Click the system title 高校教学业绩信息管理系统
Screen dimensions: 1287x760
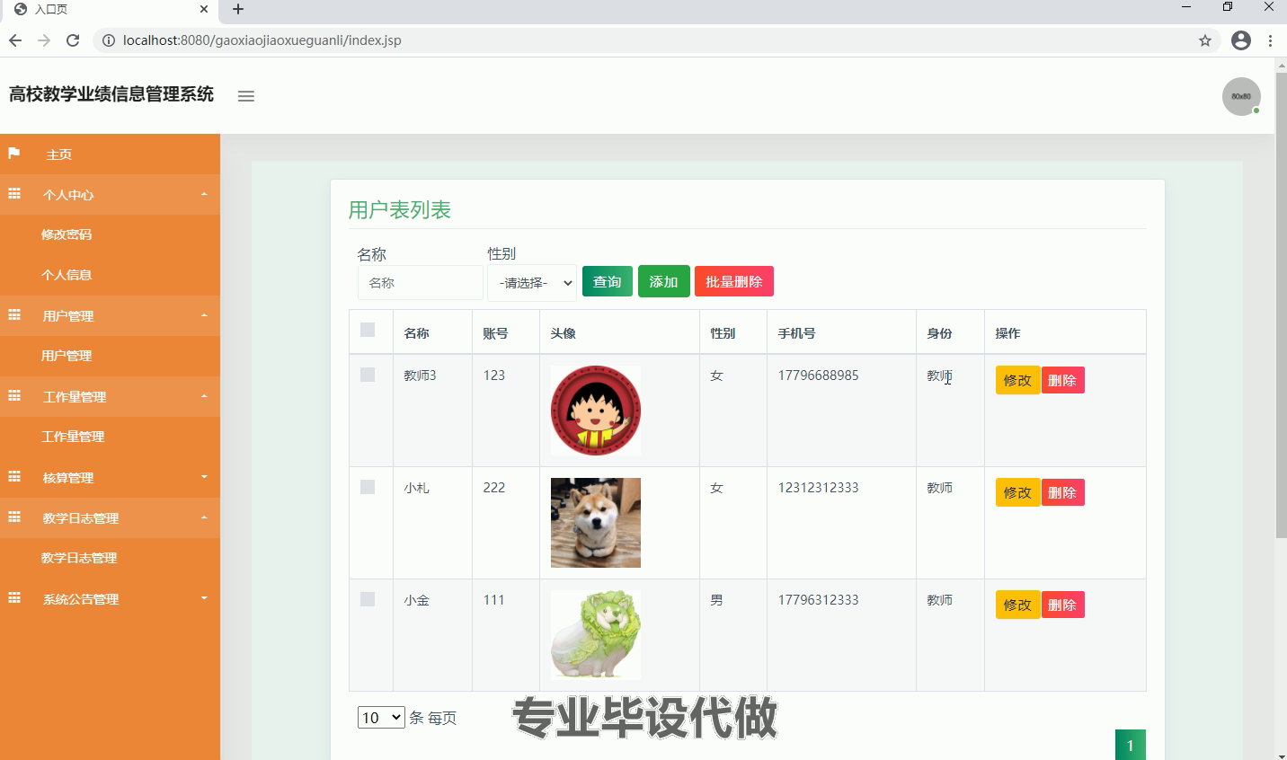tap(111, 94)
